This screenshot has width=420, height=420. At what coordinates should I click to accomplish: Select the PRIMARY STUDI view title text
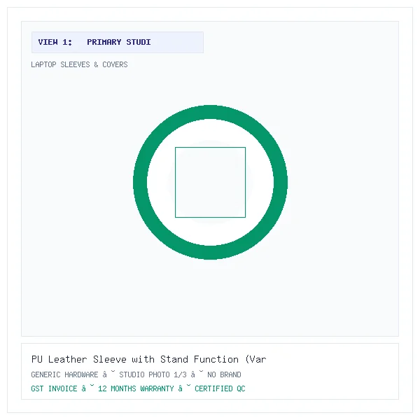[119, 42]
